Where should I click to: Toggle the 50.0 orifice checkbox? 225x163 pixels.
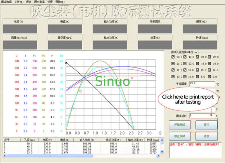[173, 57]
